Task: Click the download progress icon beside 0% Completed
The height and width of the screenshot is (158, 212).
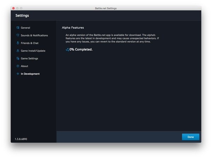Action: [x=67, y=49]
